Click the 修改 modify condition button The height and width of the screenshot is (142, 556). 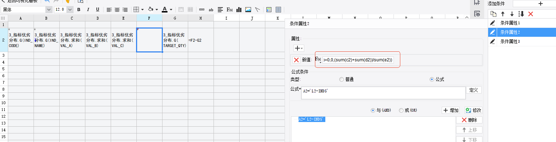click(473, 111)
